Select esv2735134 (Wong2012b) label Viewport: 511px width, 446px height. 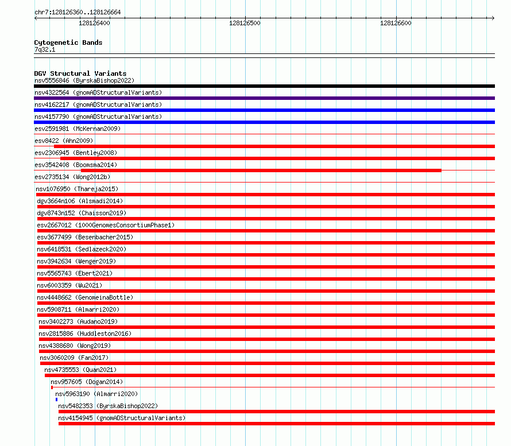(x=72, y=177)
